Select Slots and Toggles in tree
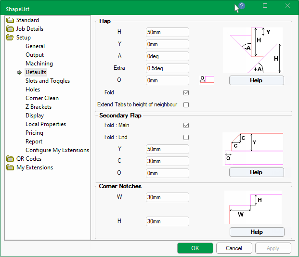 [48, 81]
